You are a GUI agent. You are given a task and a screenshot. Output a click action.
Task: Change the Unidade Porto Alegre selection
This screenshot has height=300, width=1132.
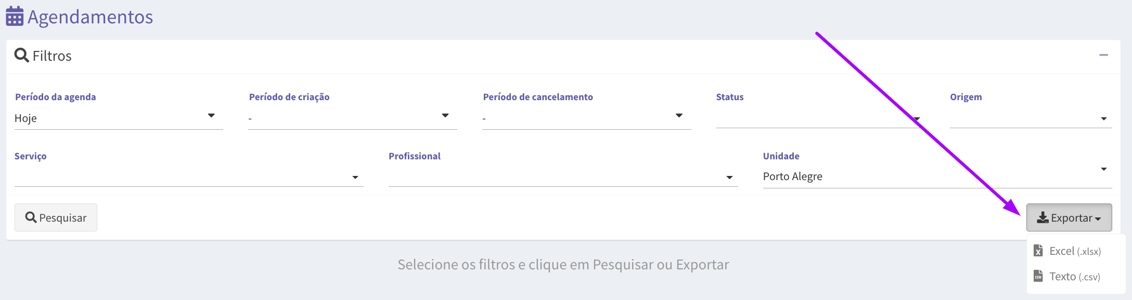(937, 176)
